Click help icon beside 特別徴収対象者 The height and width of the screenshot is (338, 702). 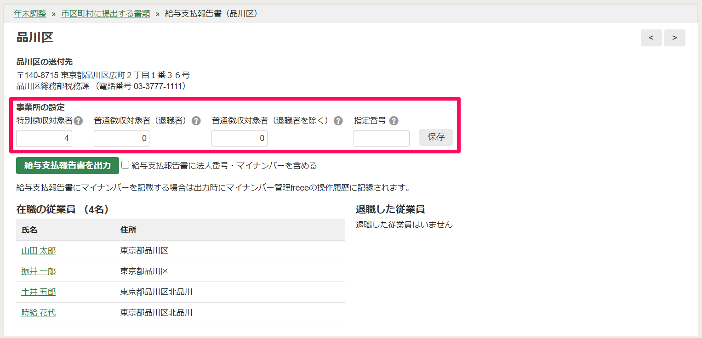pos(79,121)
